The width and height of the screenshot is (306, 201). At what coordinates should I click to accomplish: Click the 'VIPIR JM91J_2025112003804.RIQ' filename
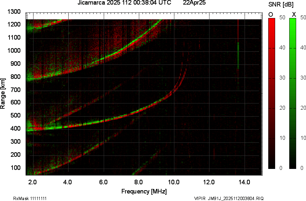coord(229,198)
